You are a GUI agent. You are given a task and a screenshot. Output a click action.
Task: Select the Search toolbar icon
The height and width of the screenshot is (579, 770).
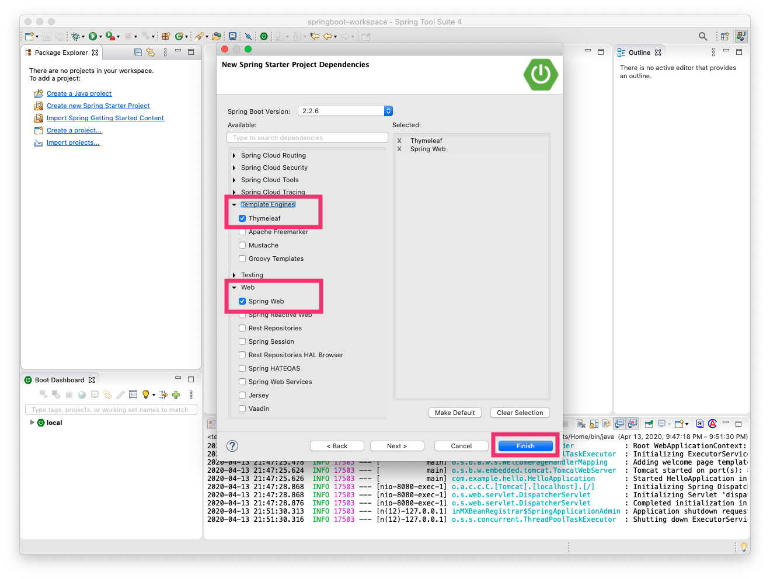702,36
